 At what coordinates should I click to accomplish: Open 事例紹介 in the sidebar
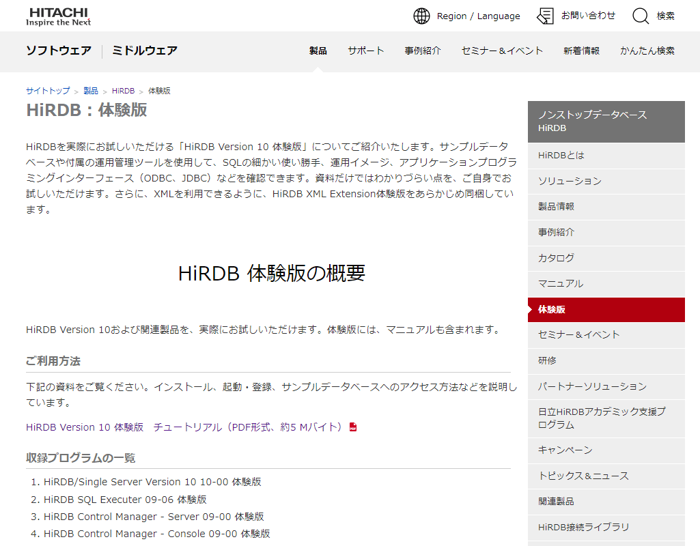point(606,233)
